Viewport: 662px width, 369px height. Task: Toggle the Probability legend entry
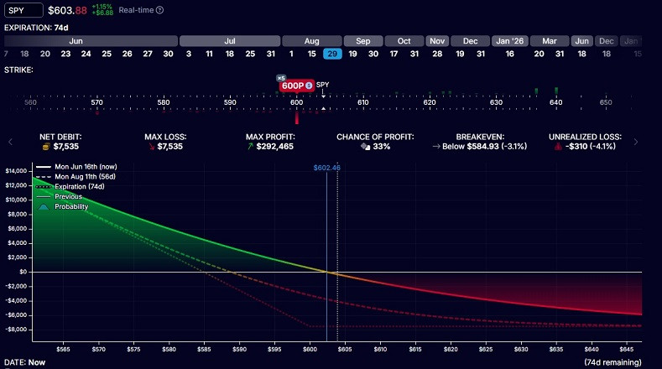coord(62,206)
